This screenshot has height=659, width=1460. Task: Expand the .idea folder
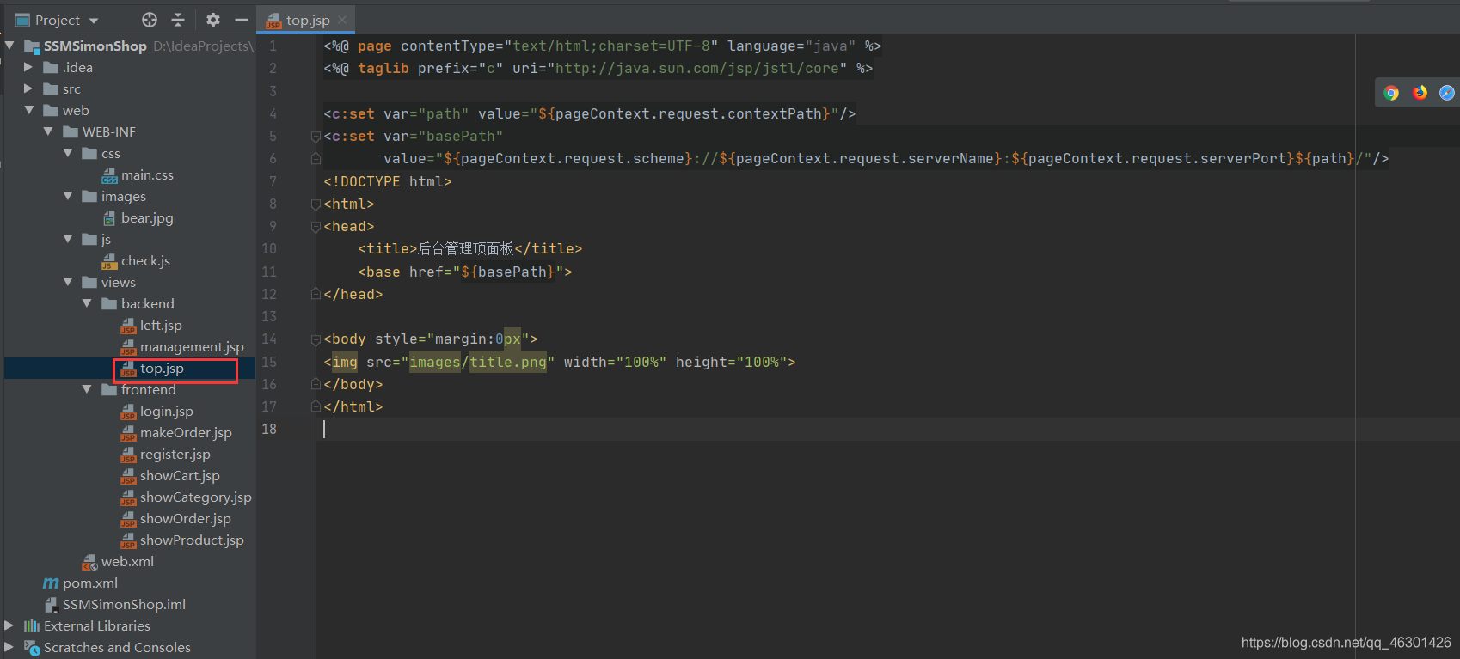tap(28, 67)
